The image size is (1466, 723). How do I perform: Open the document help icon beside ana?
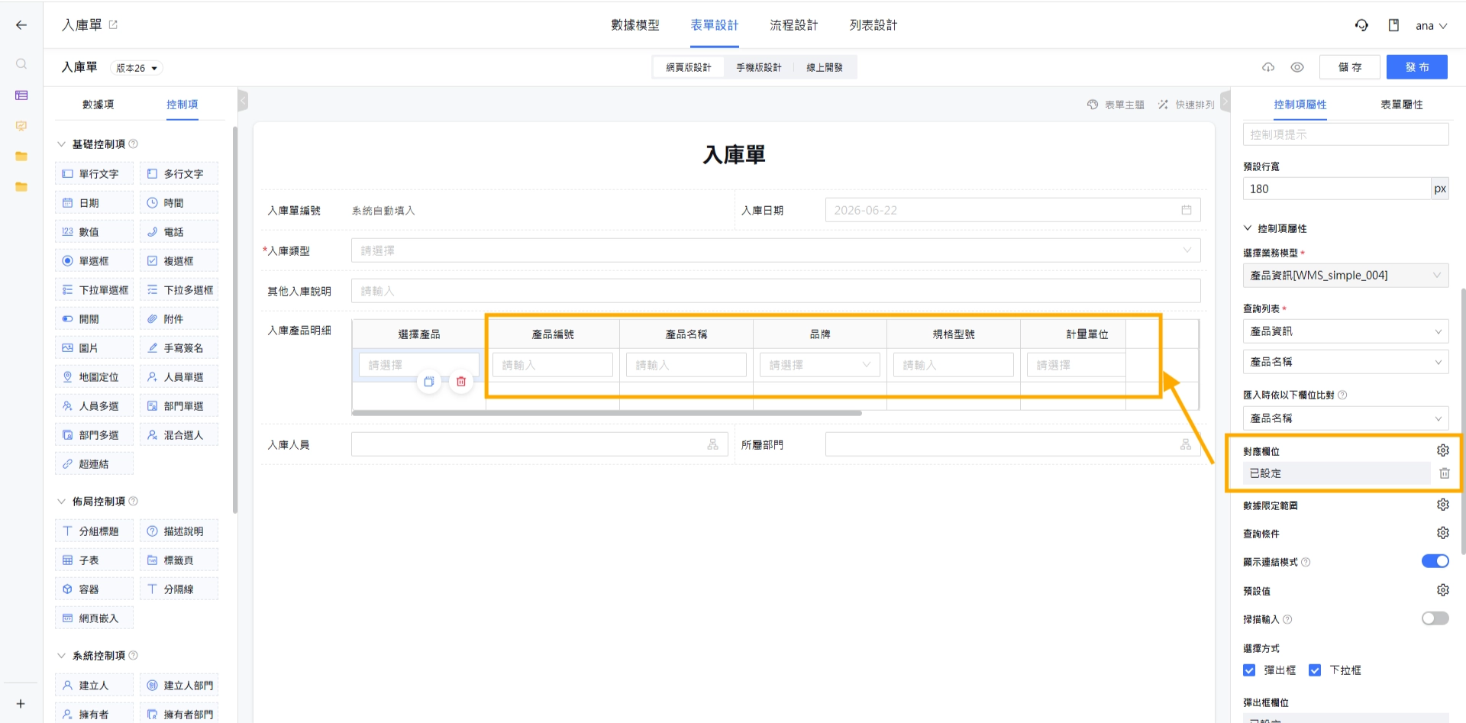coord(1393,25)
